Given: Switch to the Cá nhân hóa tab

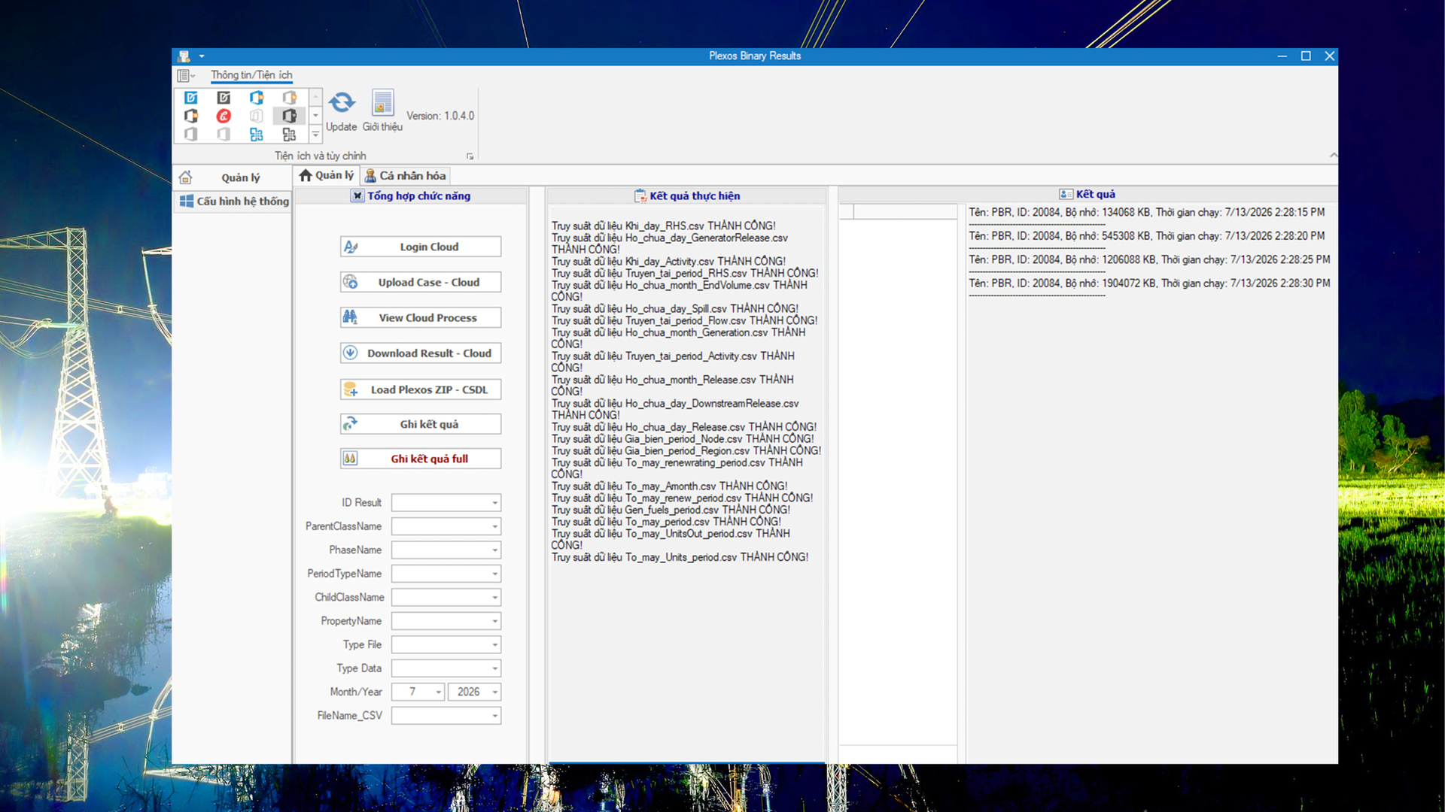Looking at the screenshot, I should coord(405,175).
